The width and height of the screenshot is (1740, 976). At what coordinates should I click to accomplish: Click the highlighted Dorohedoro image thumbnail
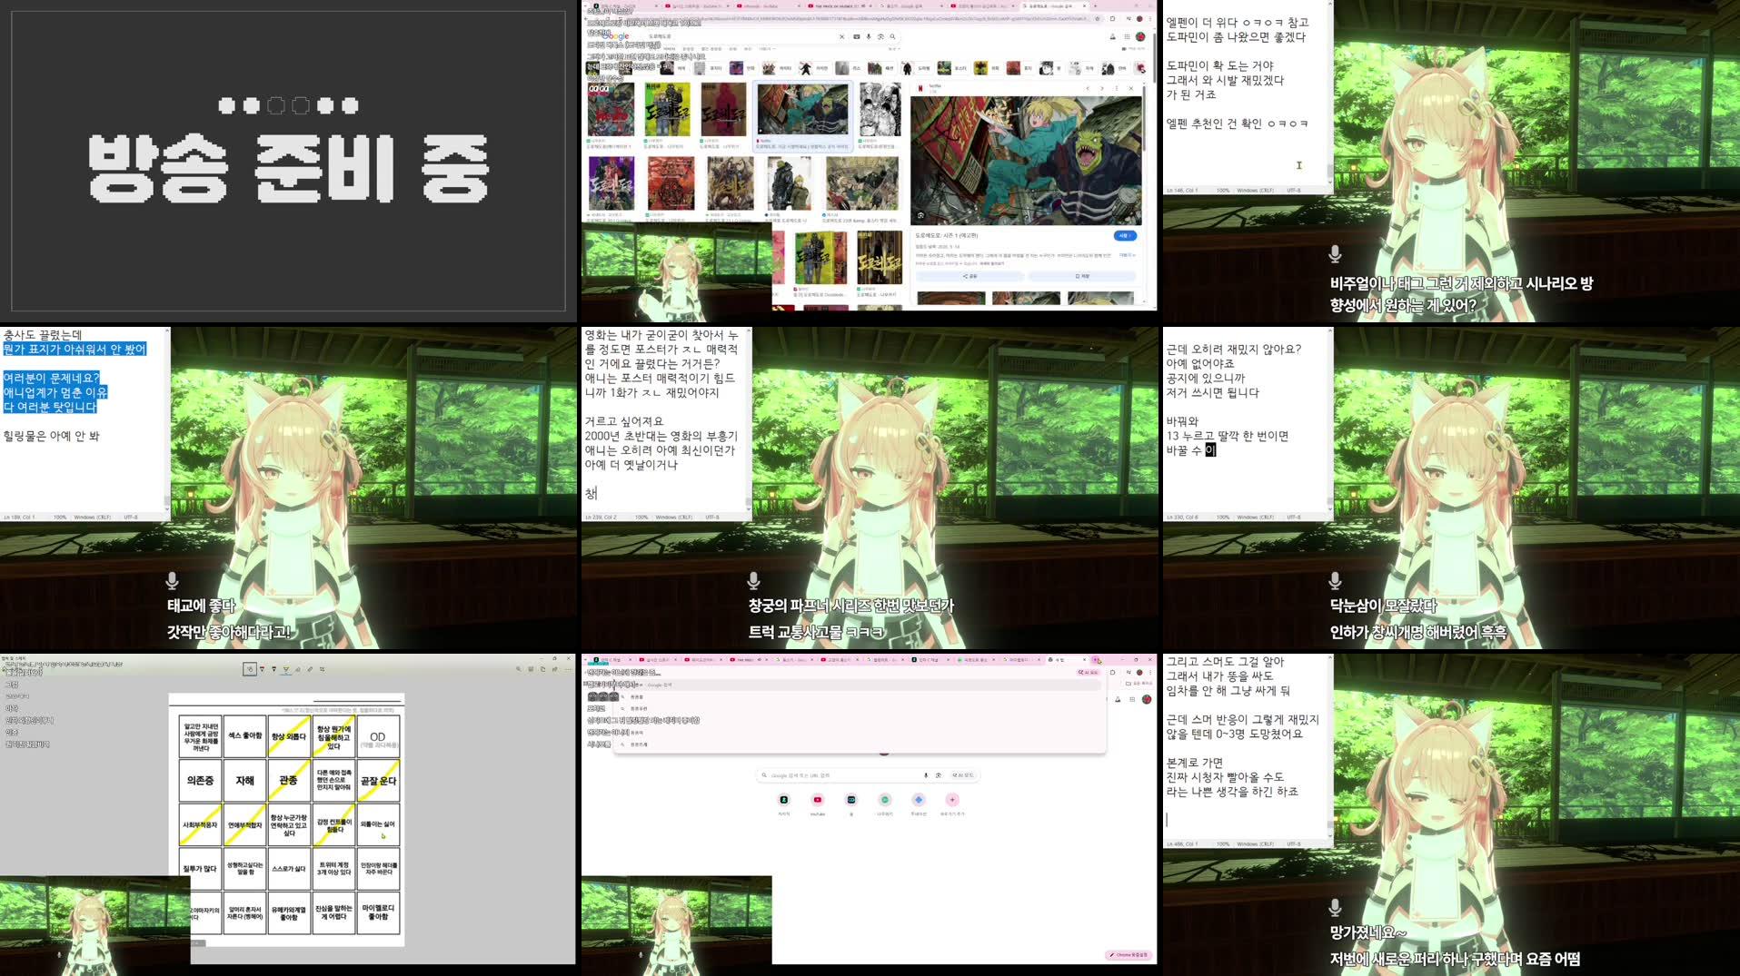[x=801, y=108]
